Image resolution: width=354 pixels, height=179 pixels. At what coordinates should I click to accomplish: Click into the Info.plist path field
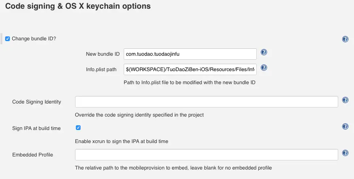click(x=190, y=70)
